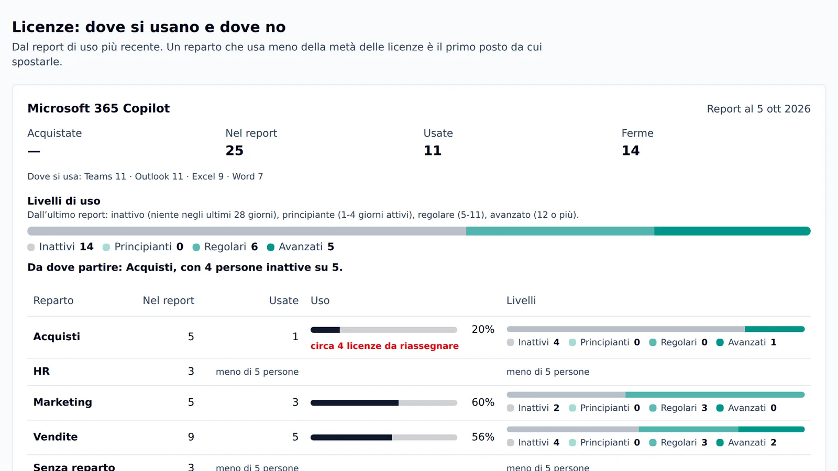
Task: Select the "Senza reparto" row name
Action: click(74, 467)
